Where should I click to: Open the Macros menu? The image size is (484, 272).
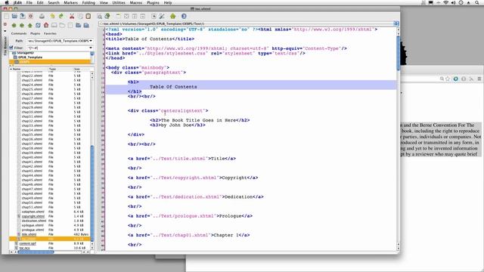point(136,2)
